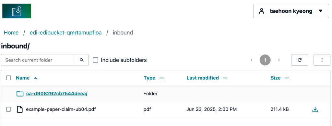This screenshot has width=332, height=126.
Task: Refresh the folder listing
Action: click(x=300, y=60)
